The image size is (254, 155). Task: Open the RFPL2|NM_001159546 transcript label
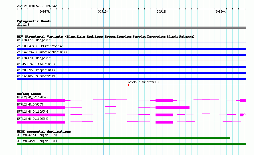click(33, 112)
